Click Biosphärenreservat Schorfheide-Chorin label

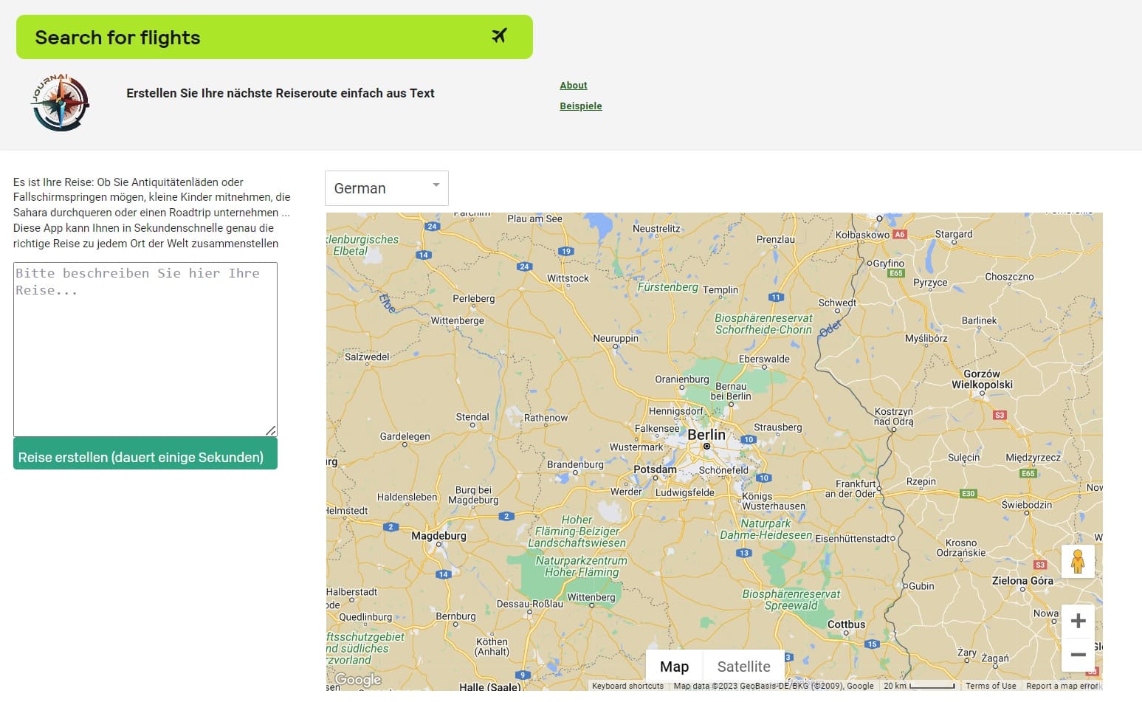coord(763,324)
